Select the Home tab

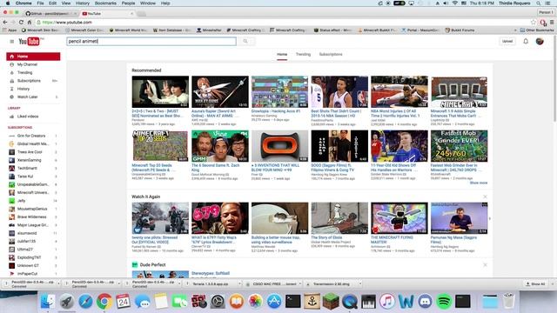click(282, 54)
